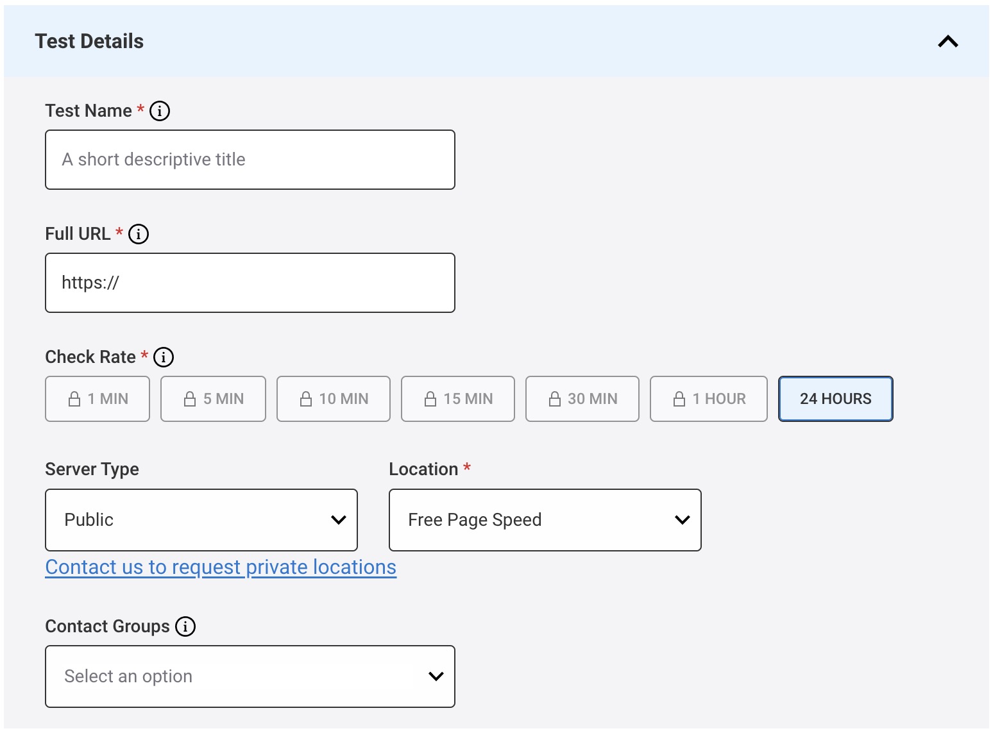This screenshot has width=993, height=731.
Task: Open the Test Name info tooltip
Action: pyautogui.click(x=160, y=110)
